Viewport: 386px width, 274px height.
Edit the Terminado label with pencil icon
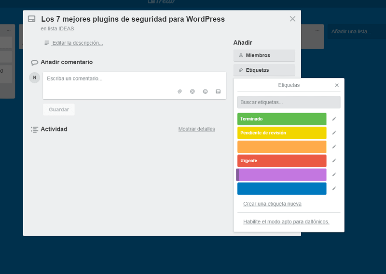point(334,119)
